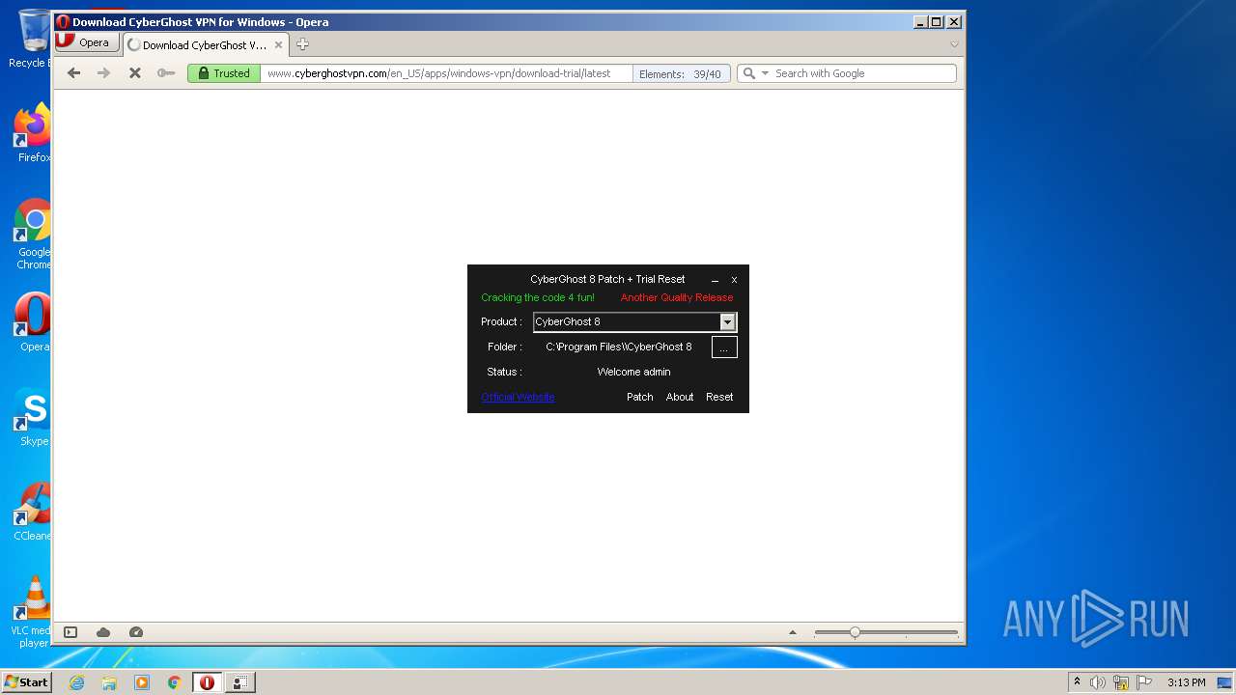The width and height of the screenshot is (1236, 695).
Task: Switch to Opera taskbar button
Action: coord(207,682)
